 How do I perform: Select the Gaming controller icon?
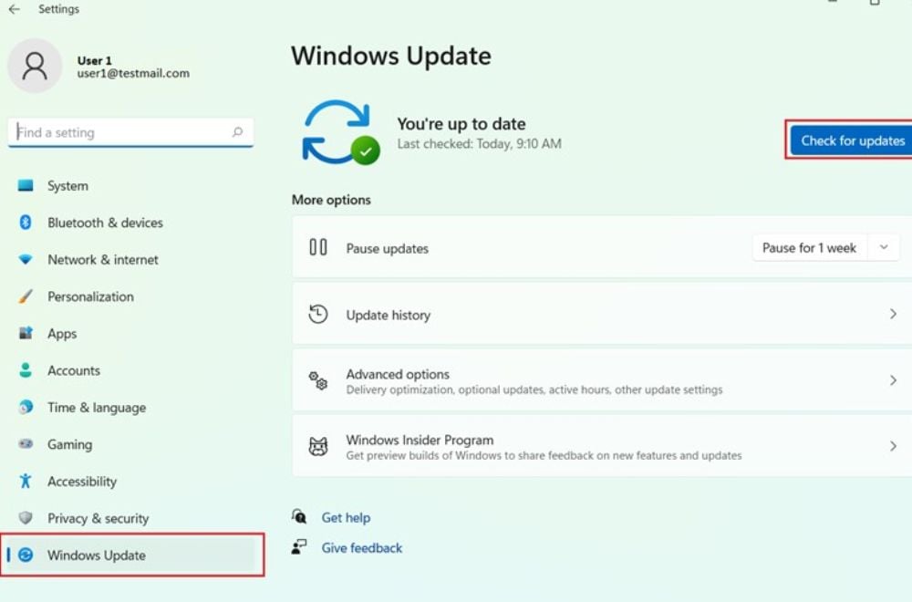[26, 444]
